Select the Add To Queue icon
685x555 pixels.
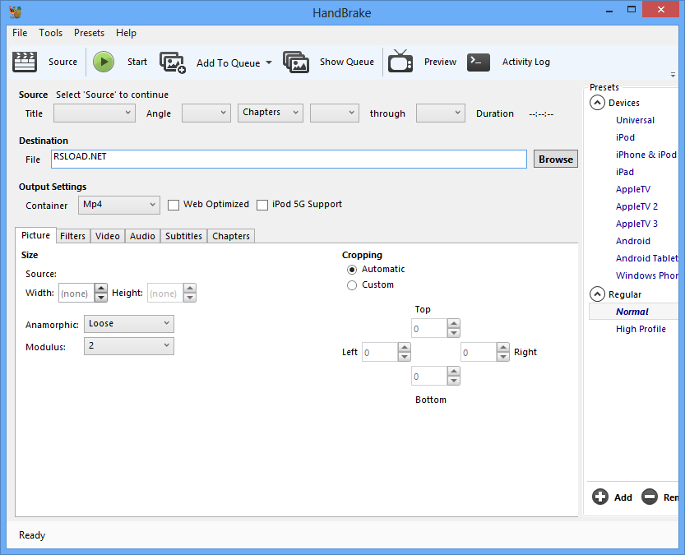pos(172,62)
